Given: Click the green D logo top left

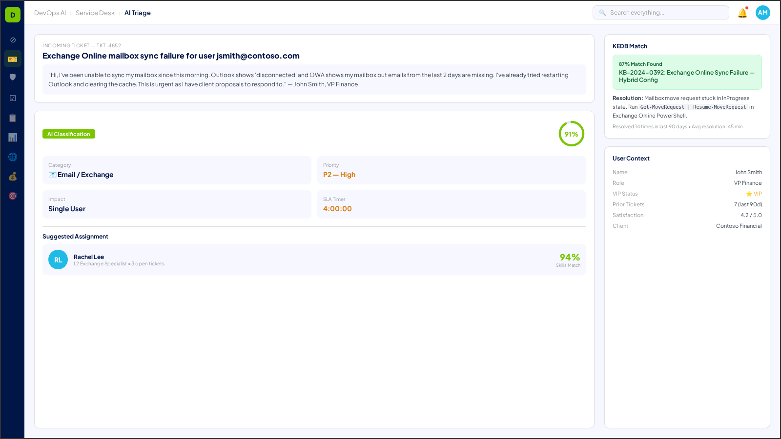Looking at the screenshot, I should (12, 14).
